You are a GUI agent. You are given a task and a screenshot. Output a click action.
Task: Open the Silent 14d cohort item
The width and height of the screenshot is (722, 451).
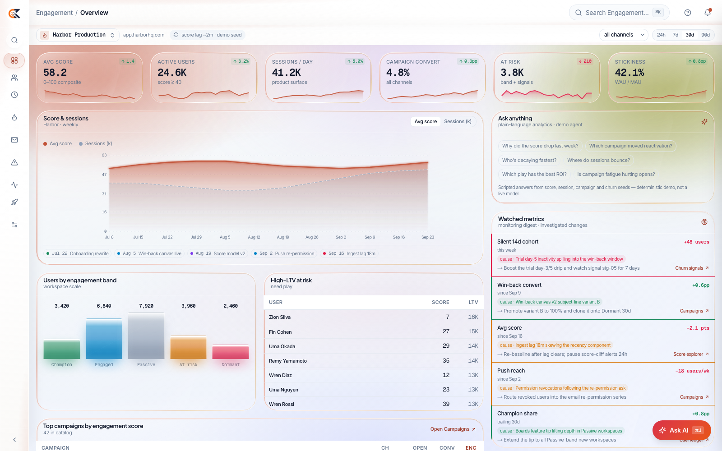click(x=603, y=255)
